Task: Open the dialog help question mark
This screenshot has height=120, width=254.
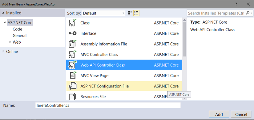Action: (x=236, y=4)
